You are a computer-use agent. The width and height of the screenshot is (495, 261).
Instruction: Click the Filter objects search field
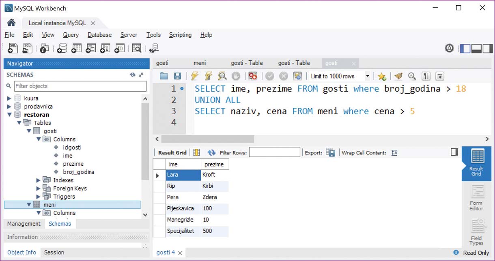point(80,86)
